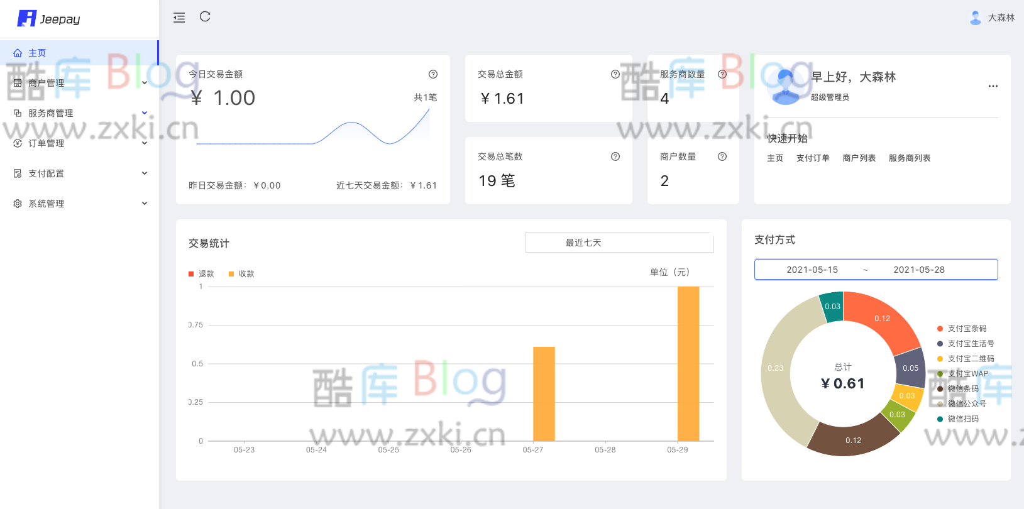The width and height of the screenshot is (1024, 509).
Task: Toggle the 退款 legend in bar chart
Action: pos(201,274)
